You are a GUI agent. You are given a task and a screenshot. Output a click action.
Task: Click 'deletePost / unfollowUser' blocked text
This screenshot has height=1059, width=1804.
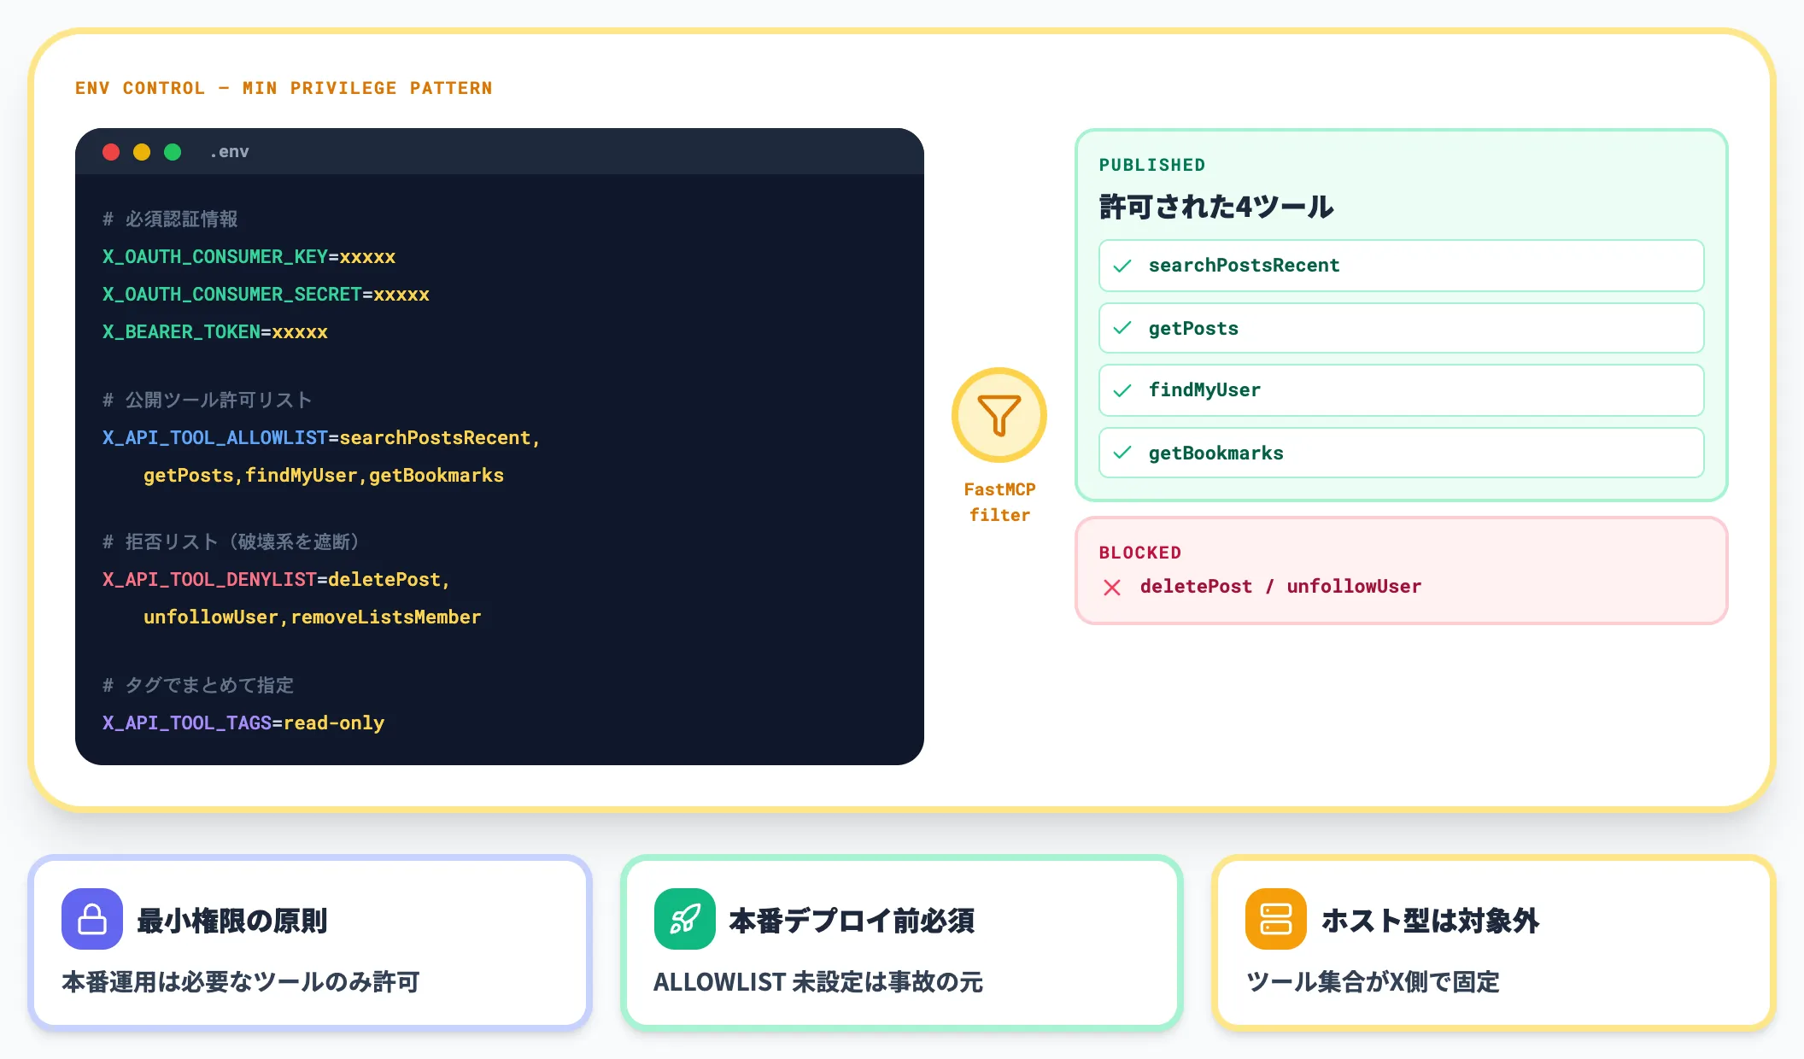click(x=1281, y=587)
